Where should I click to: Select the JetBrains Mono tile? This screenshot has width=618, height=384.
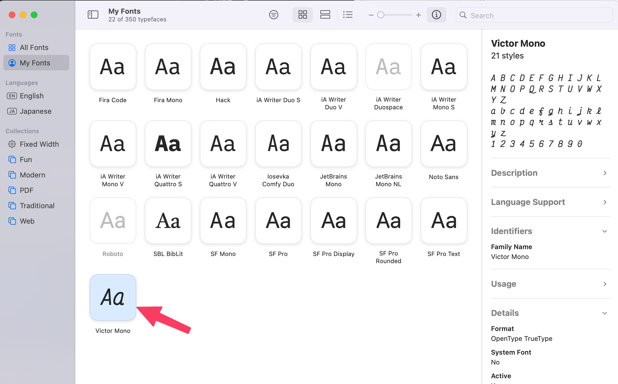pos(333,144)
